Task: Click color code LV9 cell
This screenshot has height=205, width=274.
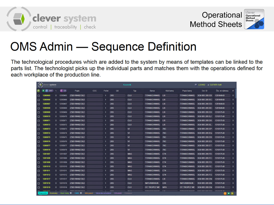Action: click(x=170, y=183)
